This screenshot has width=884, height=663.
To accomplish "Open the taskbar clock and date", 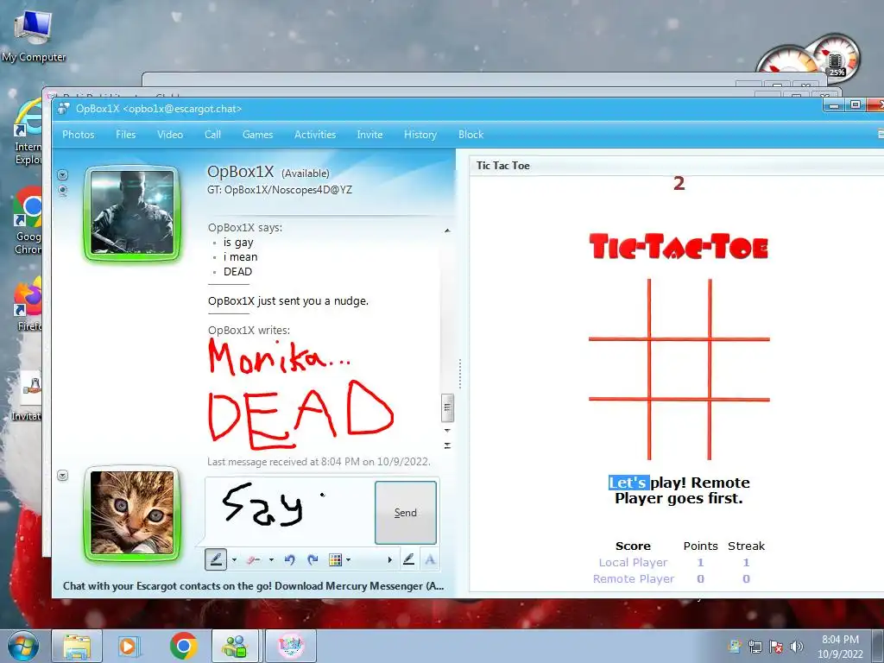I will (x=840, y=647).
